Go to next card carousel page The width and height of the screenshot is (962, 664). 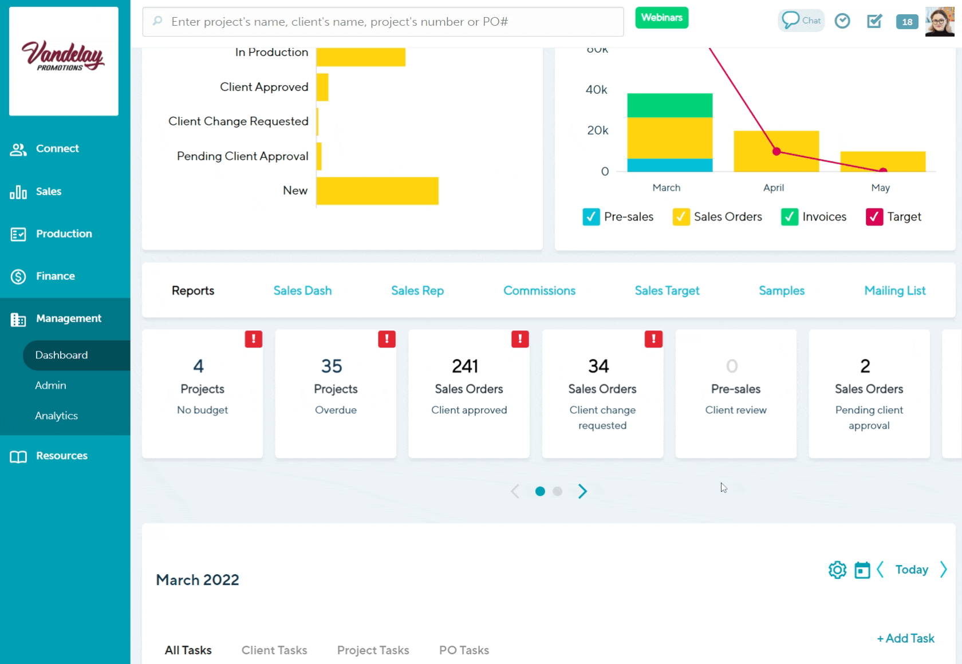pos(582,491)
